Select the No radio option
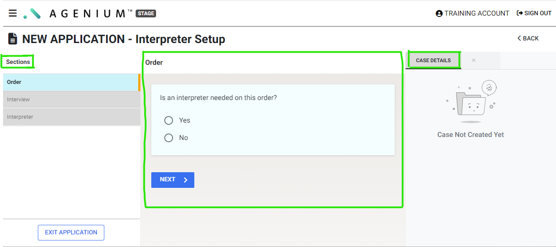This screenshot has height=247, width=556. [169, 138]
